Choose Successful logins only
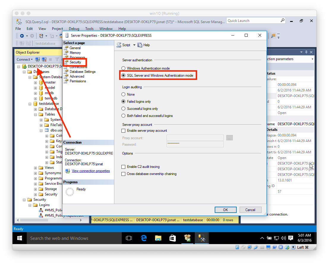This screenshot has width=329, height=265. point(124,109)
